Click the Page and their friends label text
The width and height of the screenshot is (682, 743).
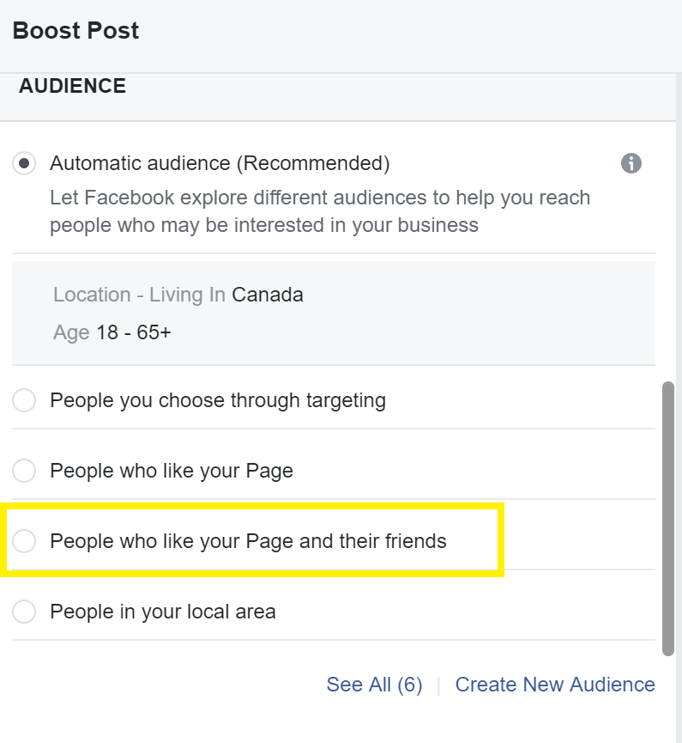[x=249, y=541]
